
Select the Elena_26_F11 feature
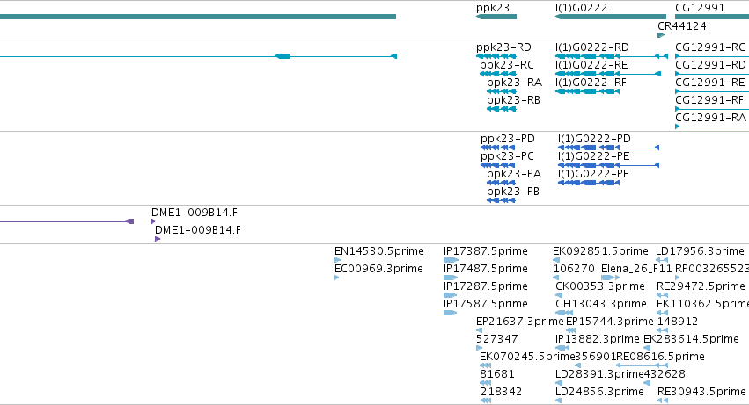coord(611,278)
